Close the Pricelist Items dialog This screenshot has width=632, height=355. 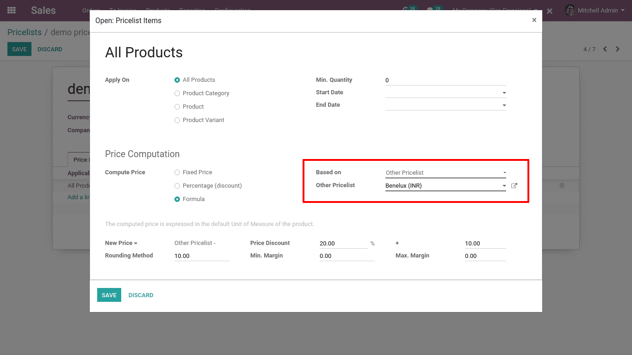click(x=534, y=20)
